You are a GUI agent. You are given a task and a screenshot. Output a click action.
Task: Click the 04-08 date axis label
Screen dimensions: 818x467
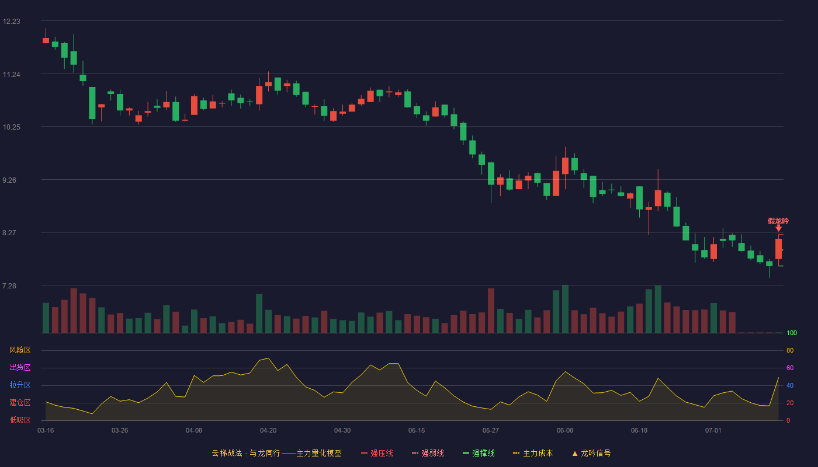click(194, 430)
